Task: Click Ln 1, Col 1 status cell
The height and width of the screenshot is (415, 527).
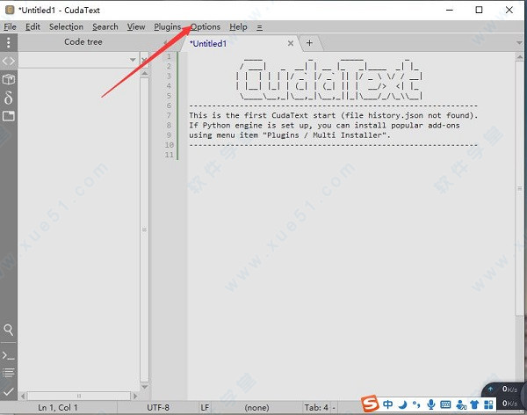Action: pos(57,408)
